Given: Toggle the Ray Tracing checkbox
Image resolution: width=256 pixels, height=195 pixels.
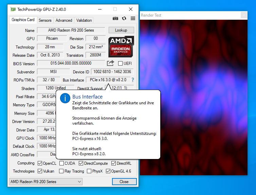Looking at the screenshot, I should [61, 171].
